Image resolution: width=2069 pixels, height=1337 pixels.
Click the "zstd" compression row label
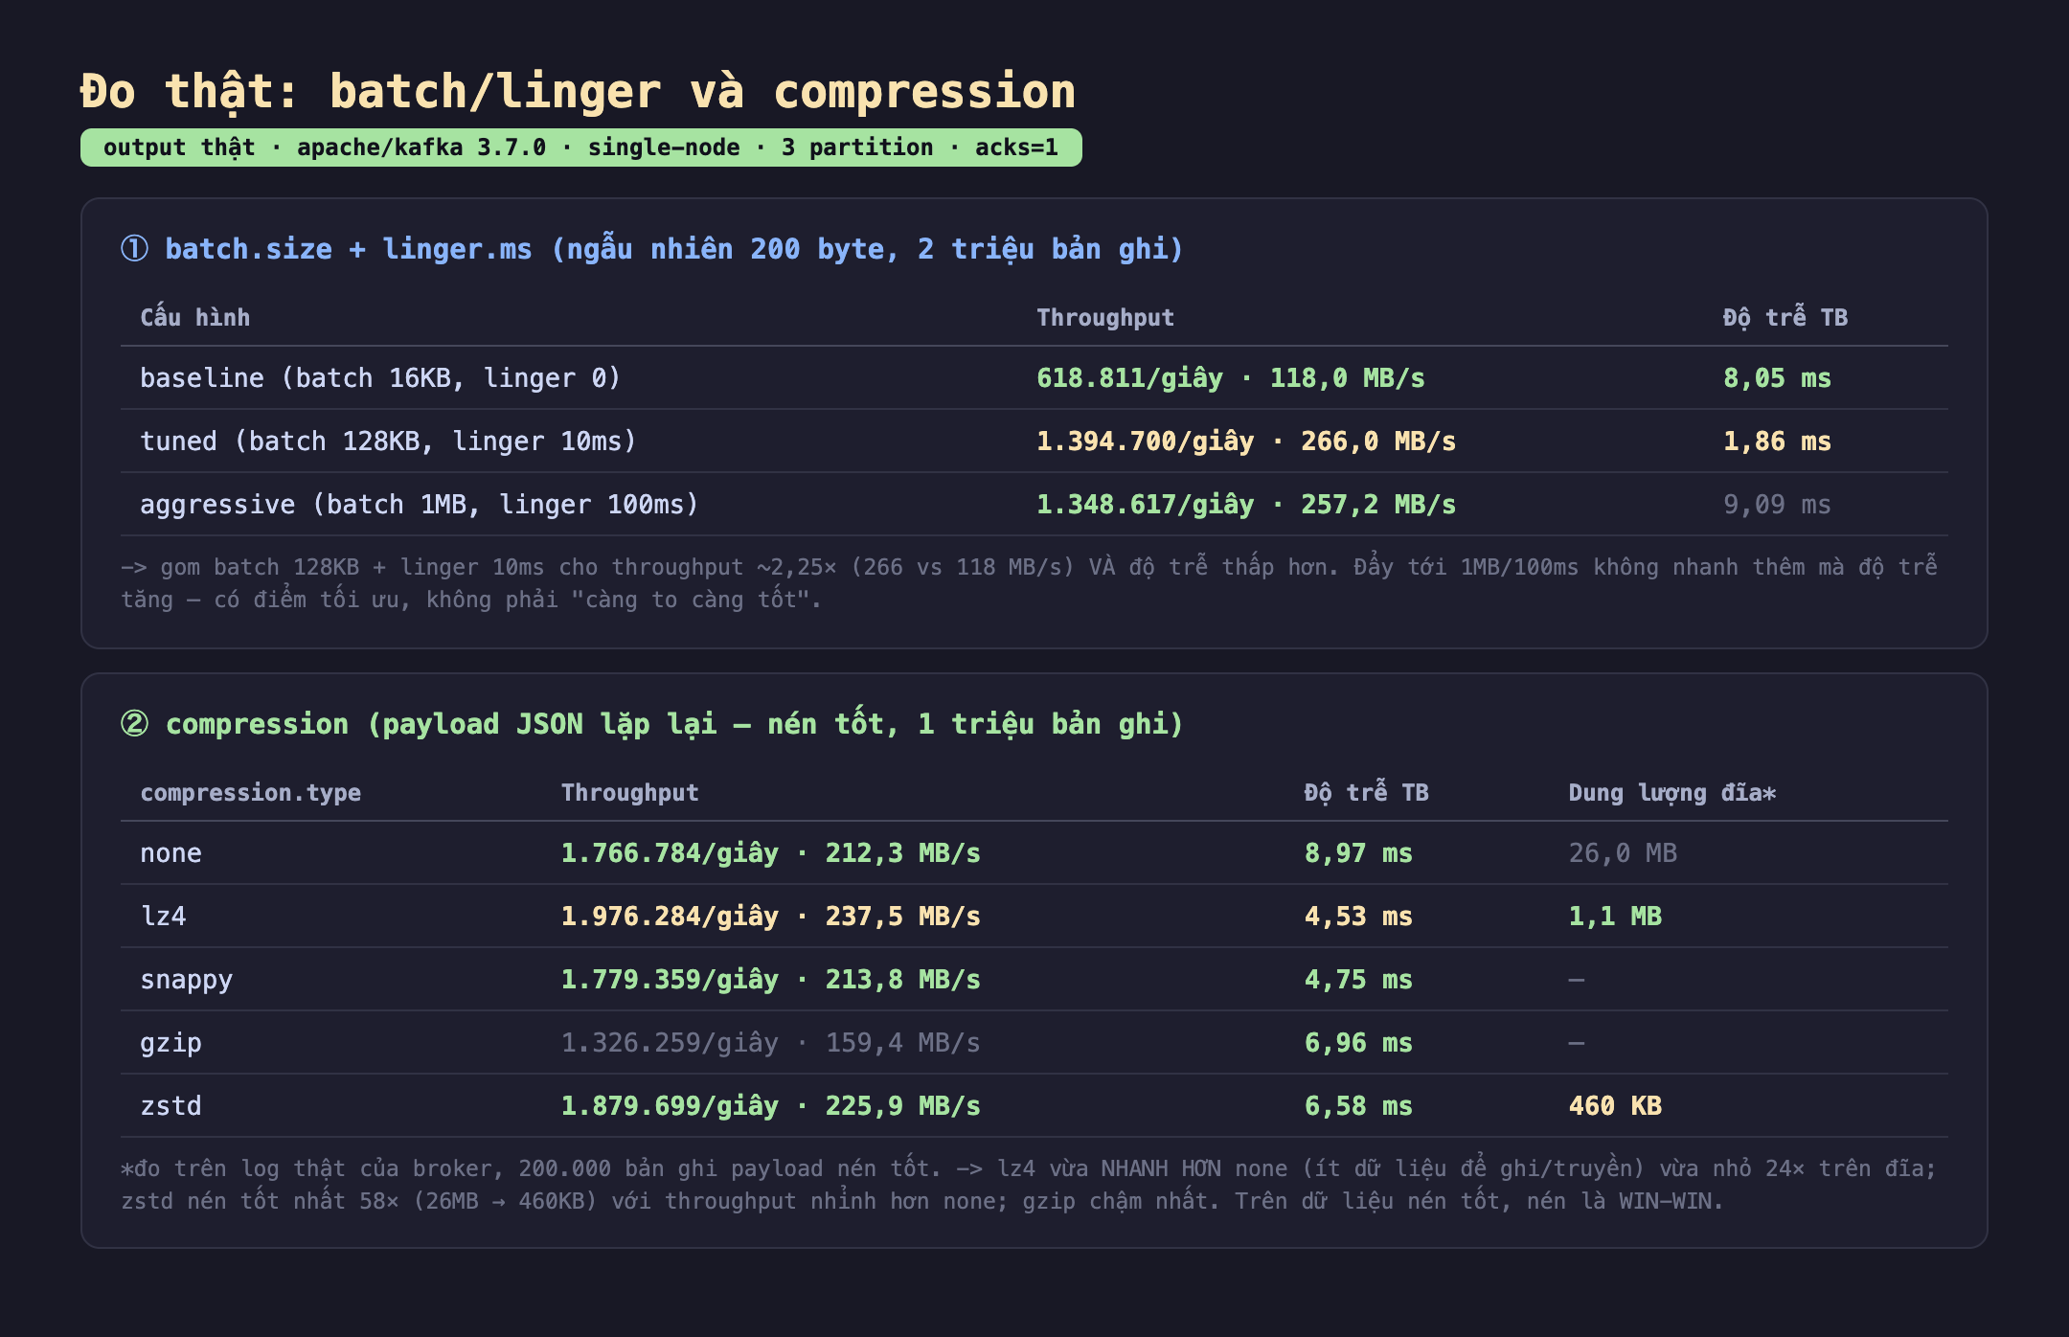point(171,1106)
